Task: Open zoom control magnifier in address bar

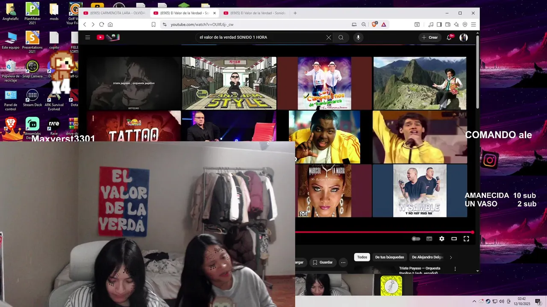Action: [x=364, y=25]
